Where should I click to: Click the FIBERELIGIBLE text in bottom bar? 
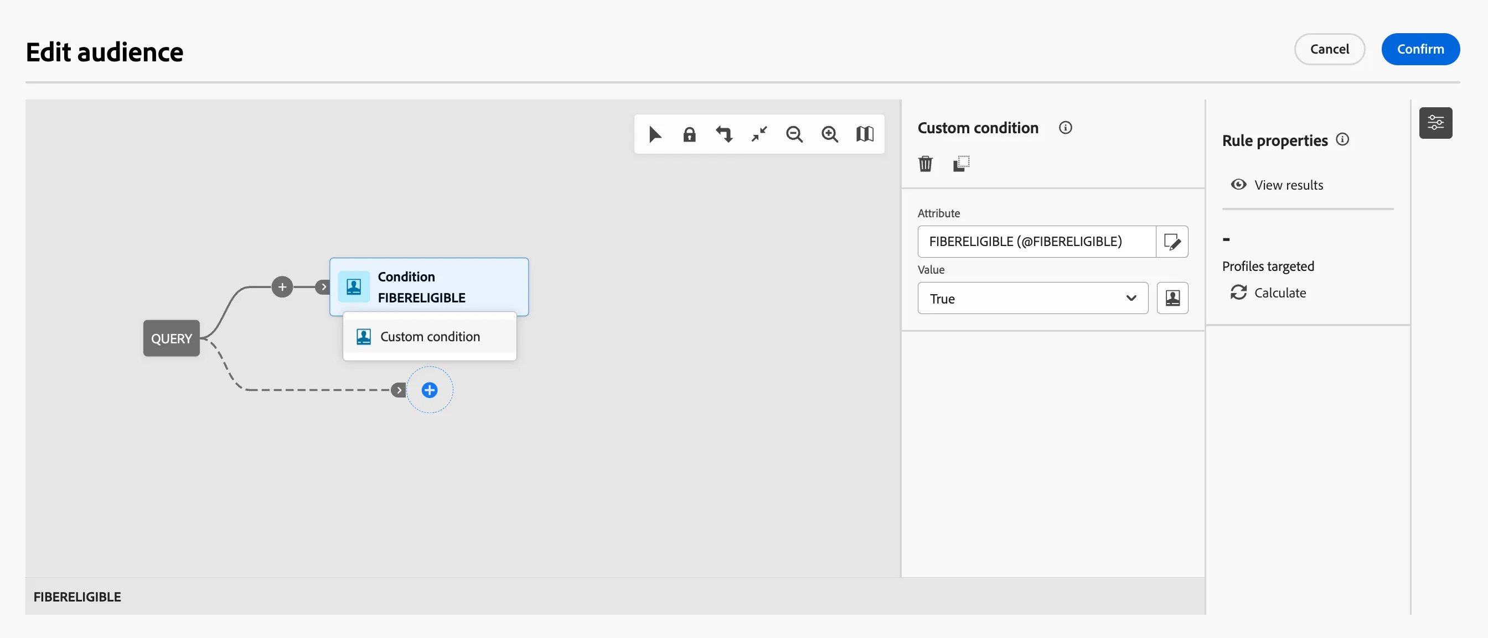(77, 597)
